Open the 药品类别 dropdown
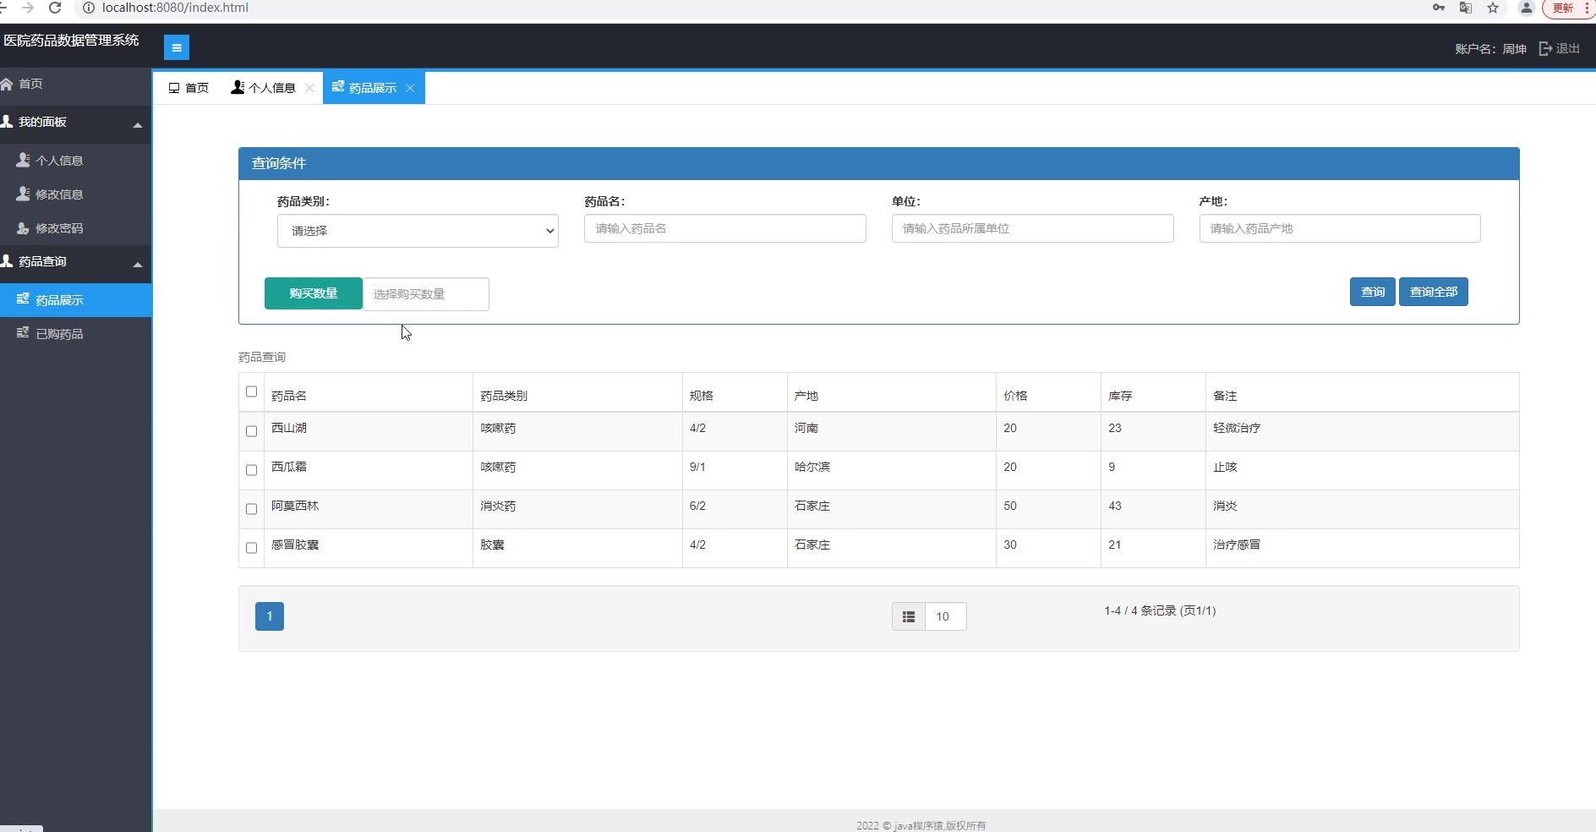Viewport: 1596px width, 832px height. click(x=418, y=231)
